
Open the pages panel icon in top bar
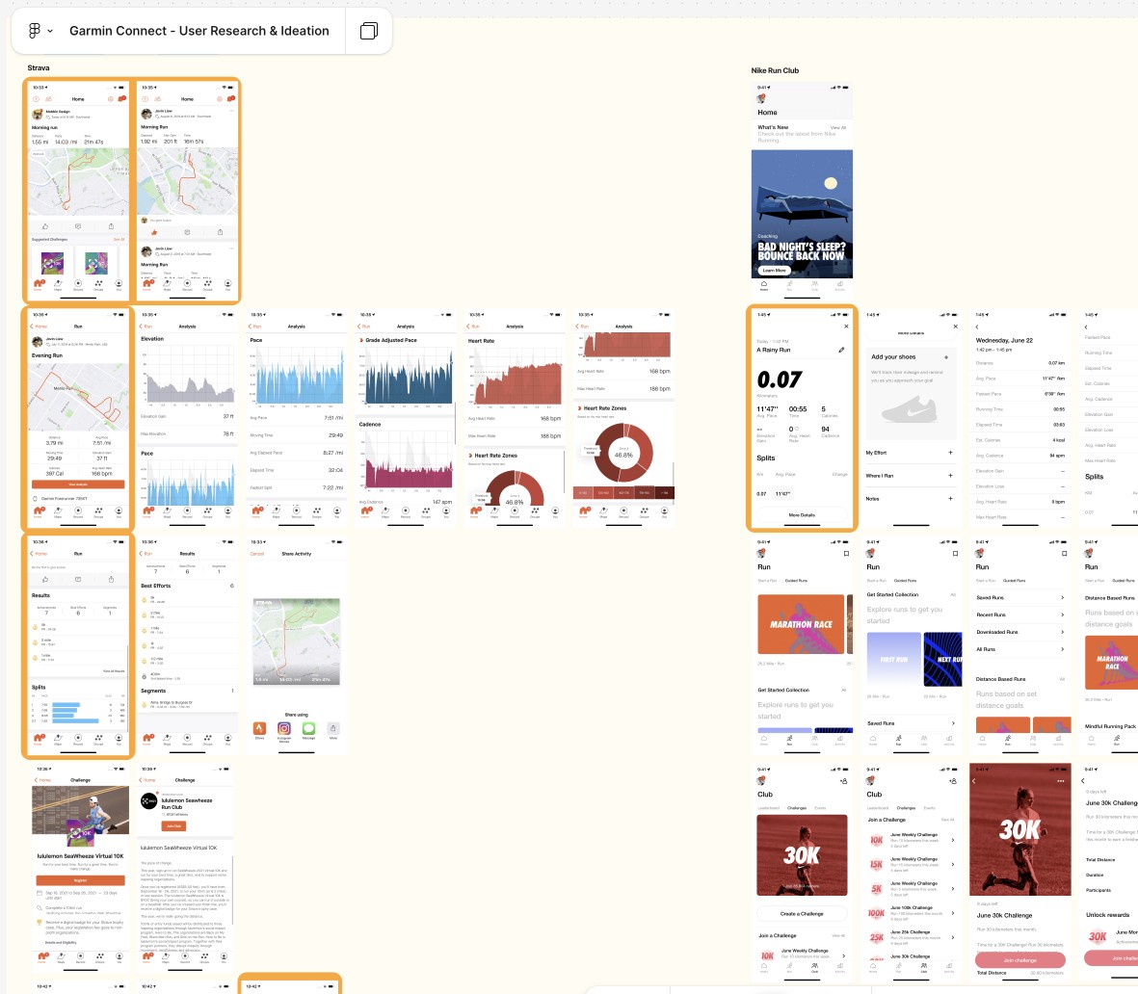pyautogui.click(x=369, y=31)
